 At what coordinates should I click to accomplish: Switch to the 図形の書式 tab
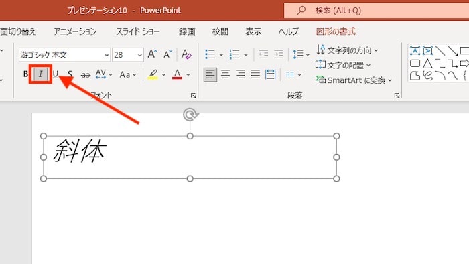coord(336,31)
